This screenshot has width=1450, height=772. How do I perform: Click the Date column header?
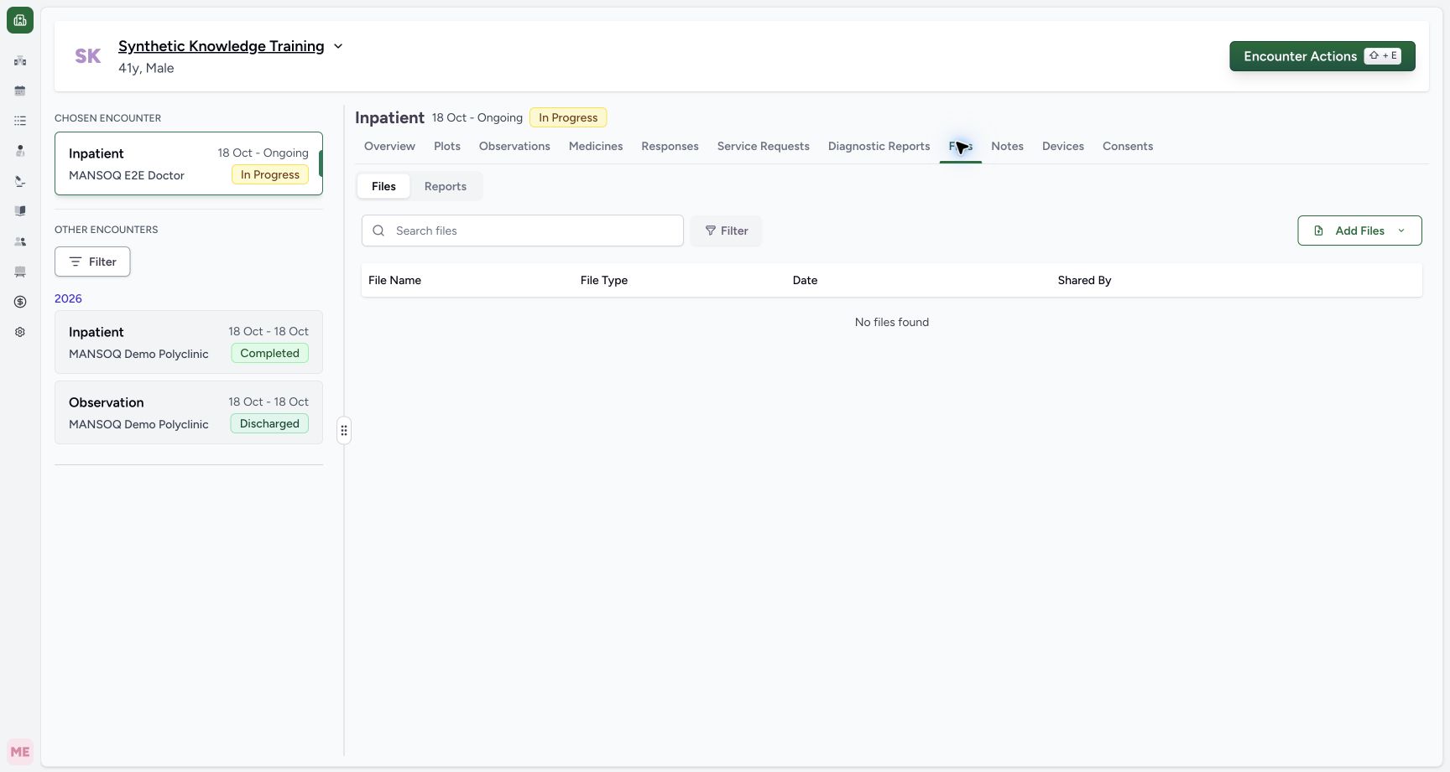[x=805, y=280]
